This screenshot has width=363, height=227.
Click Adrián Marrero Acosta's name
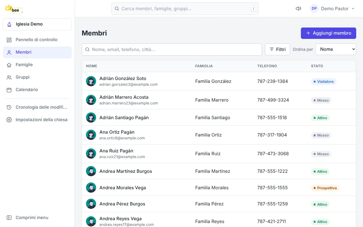click(x=124, y=97)
